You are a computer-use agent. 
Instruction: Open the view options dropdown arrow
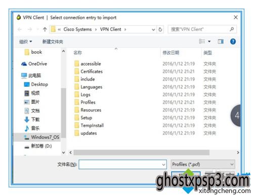point(209,42)
